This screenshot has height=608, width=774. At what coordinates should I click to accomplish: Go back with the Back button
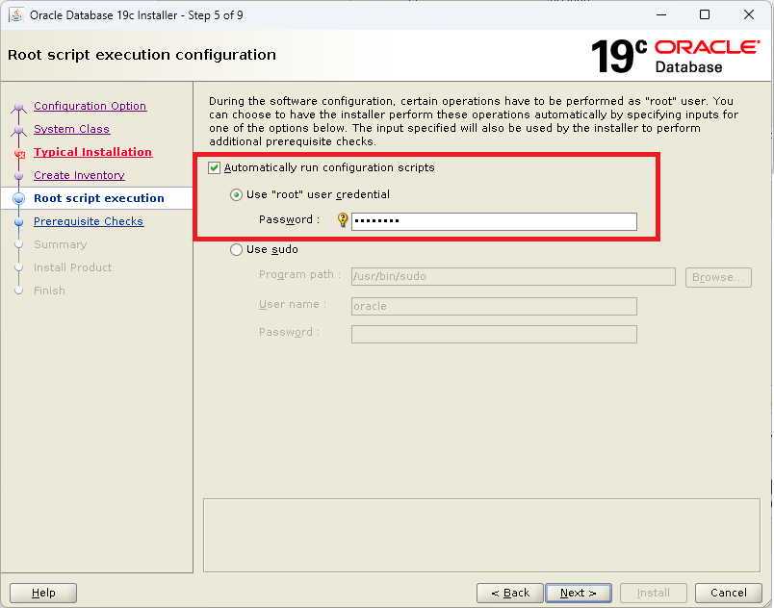[510, 593]
